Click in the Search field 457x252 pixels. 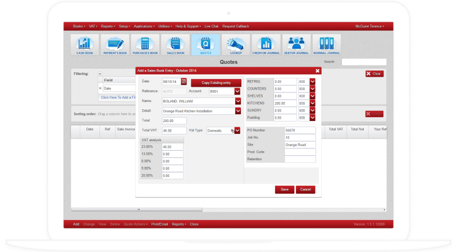[x=364, y=62]
